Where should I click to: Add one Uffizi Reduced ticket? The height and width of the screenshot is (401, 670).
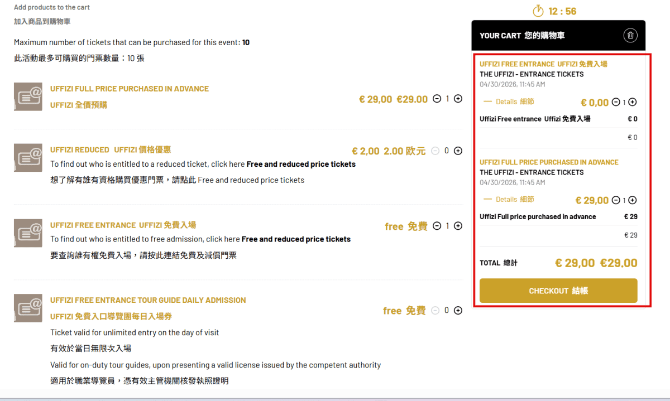(458, 151)
